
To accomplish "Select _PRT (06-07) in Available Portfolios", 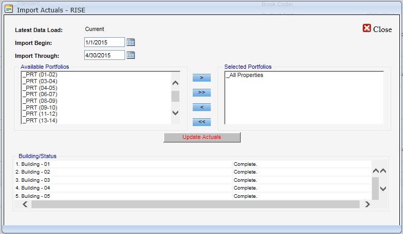I will pyautogui.click(x=40, y=94).
